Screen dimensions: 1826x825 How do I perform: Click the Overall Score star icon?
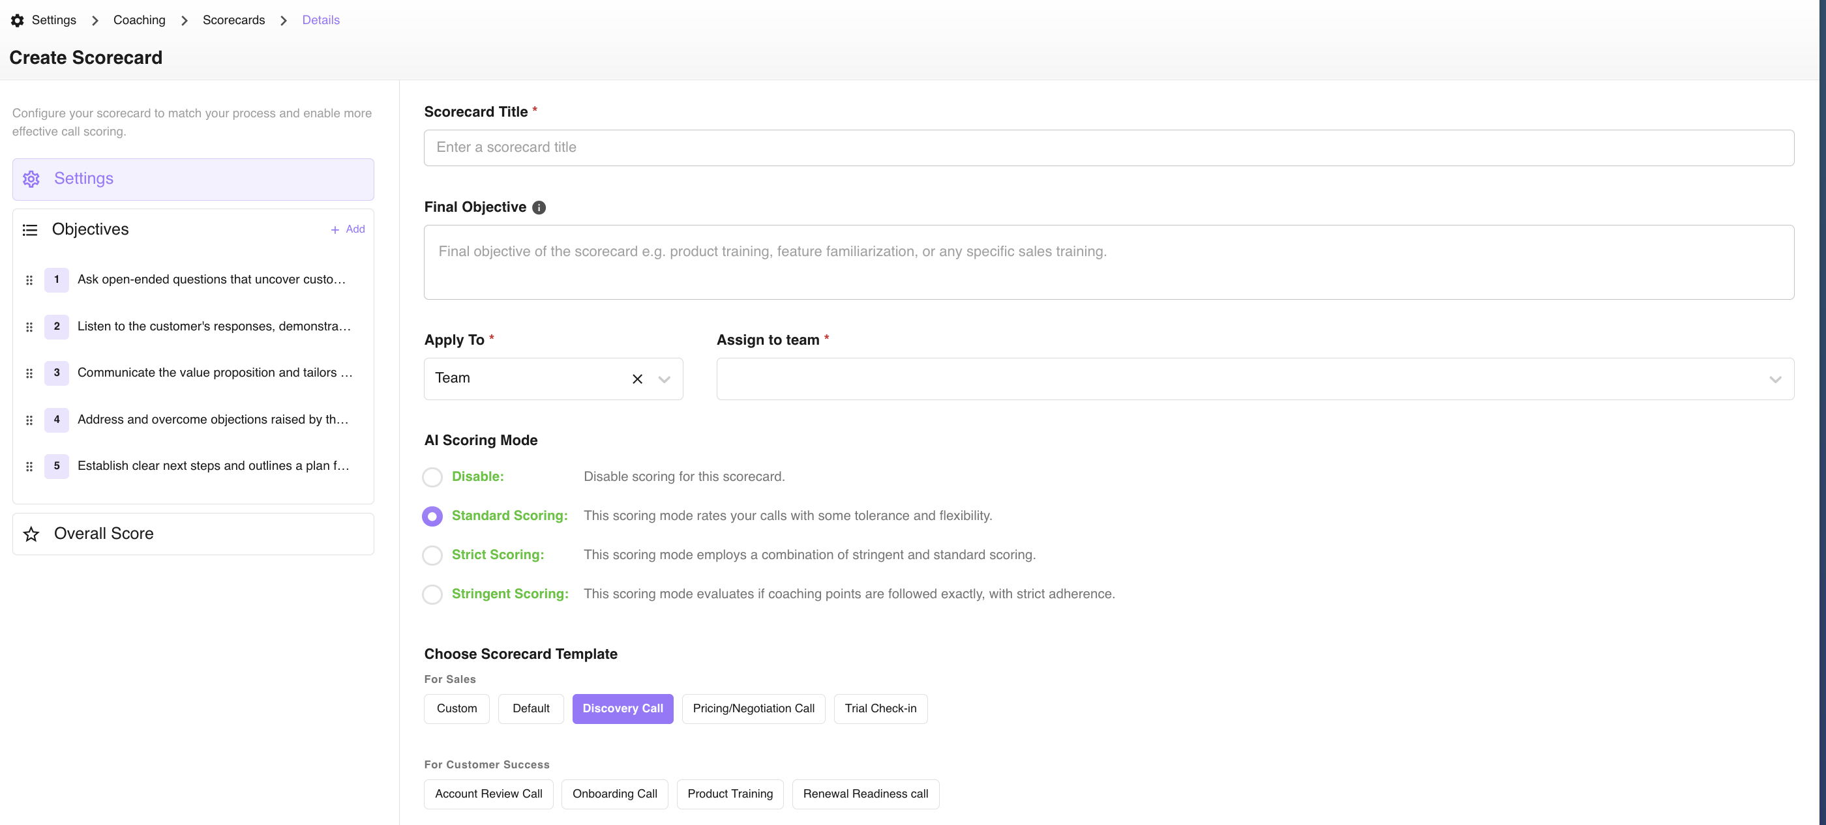click(31, 534)
